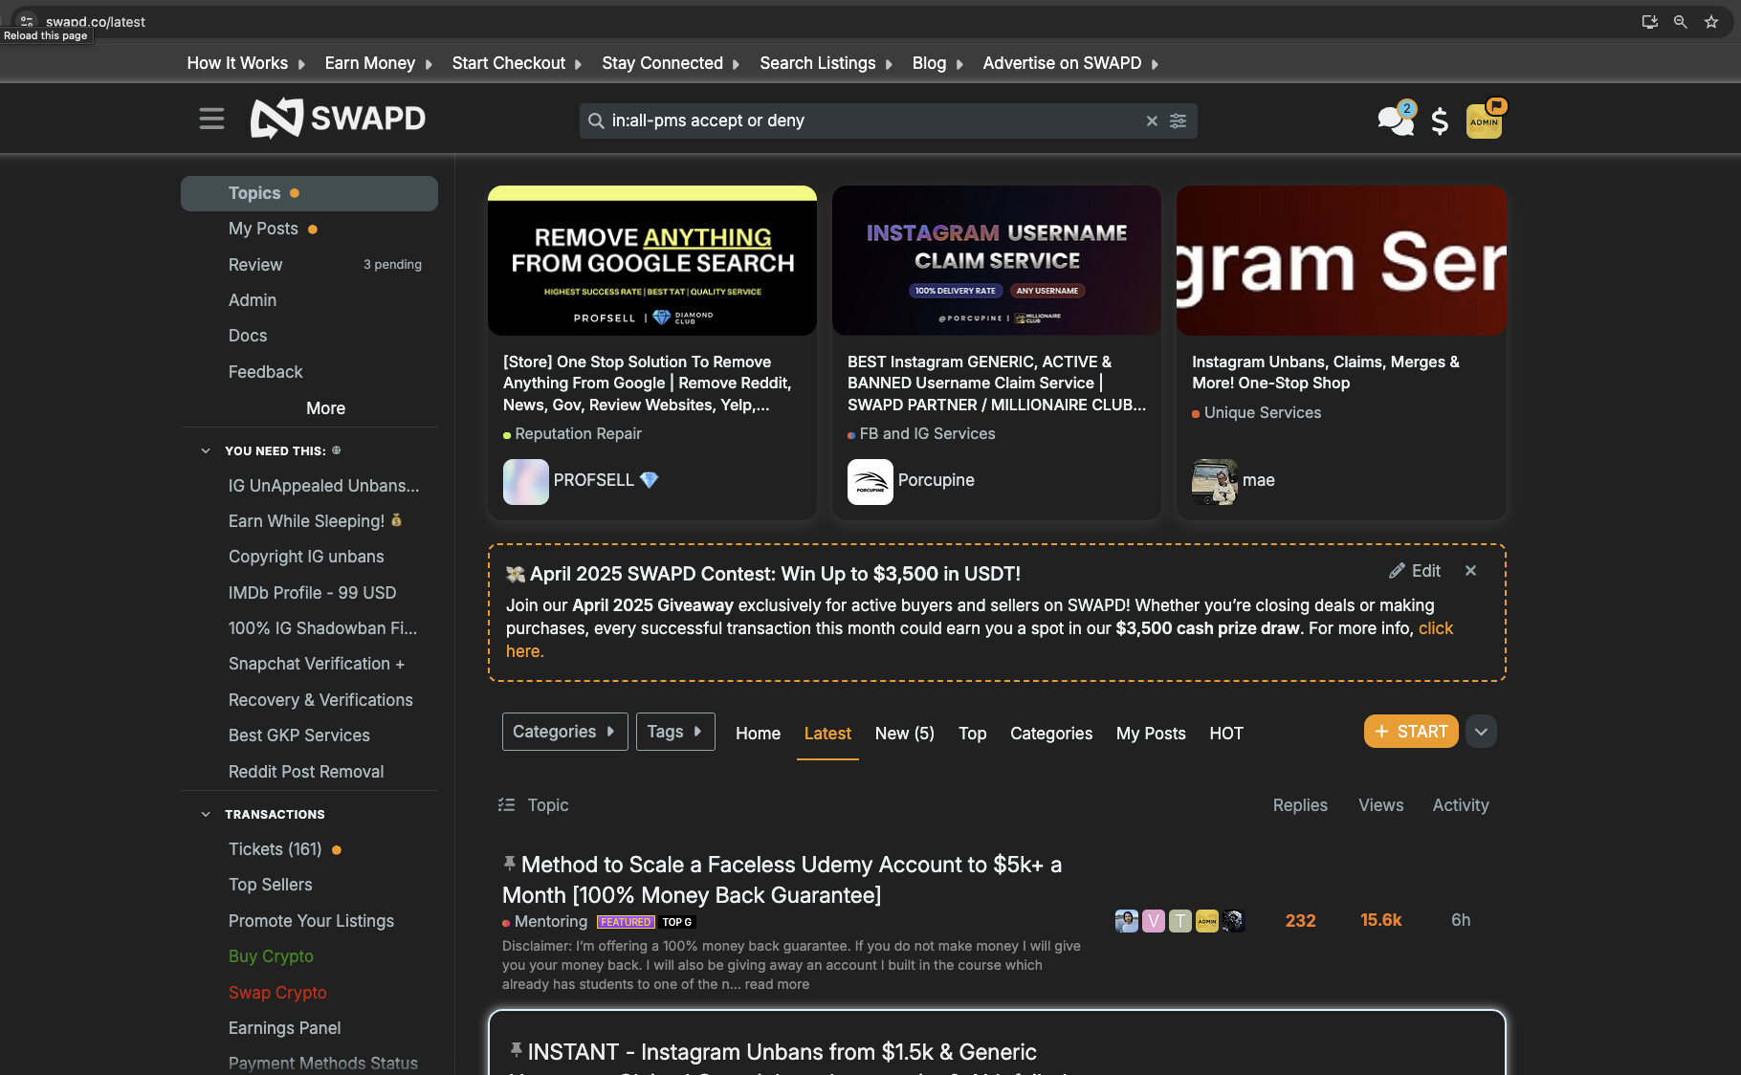
Task: Click mae user avatar
Action: click(x=1215, y=481)
